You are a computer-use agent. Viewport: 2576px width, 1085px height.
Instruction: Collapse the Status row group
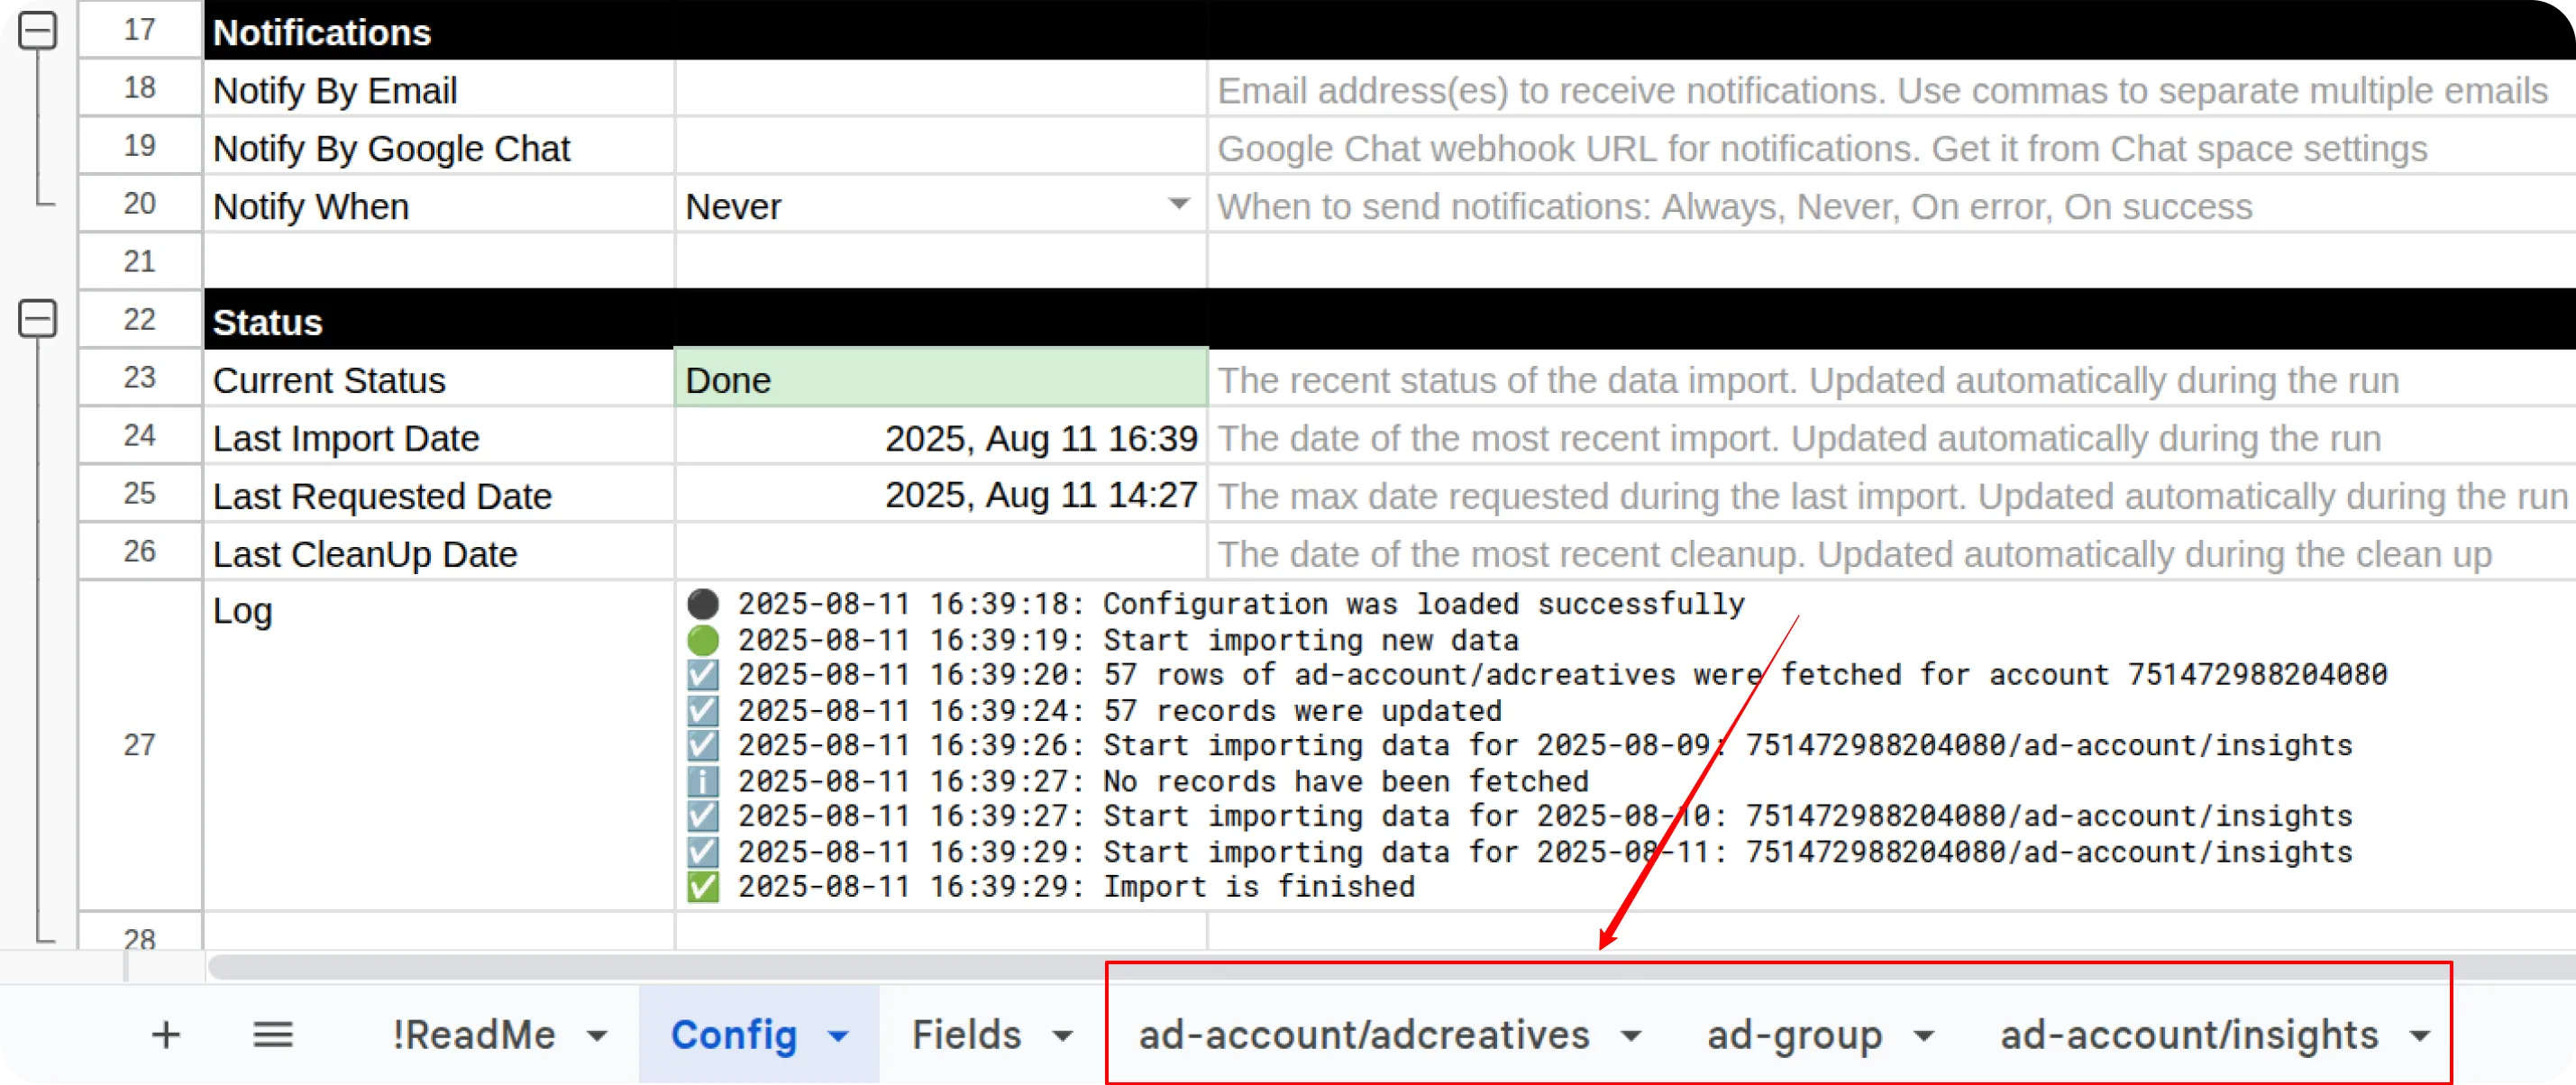tap(38, 319)
